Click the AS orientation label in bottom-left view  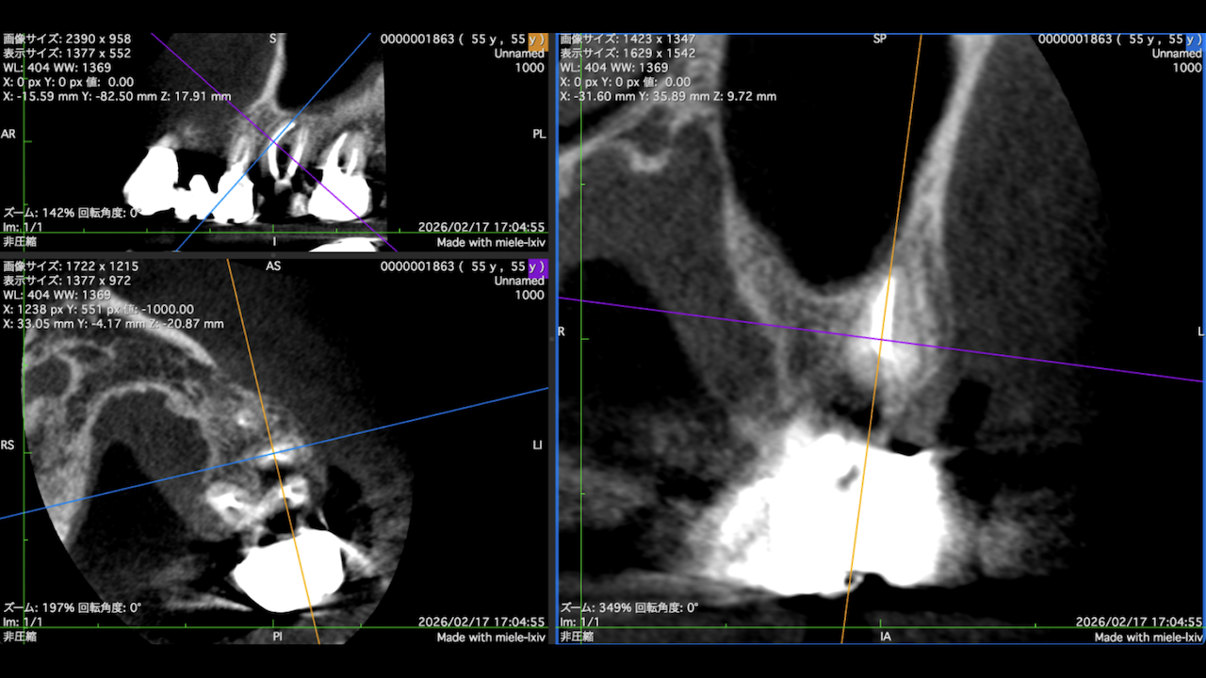(x=273, y=266)
